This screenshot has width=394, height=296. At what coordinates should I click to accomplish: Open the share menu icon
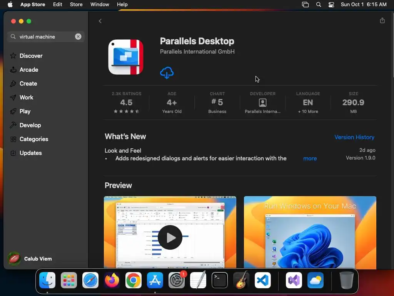(x=382, y=20)
